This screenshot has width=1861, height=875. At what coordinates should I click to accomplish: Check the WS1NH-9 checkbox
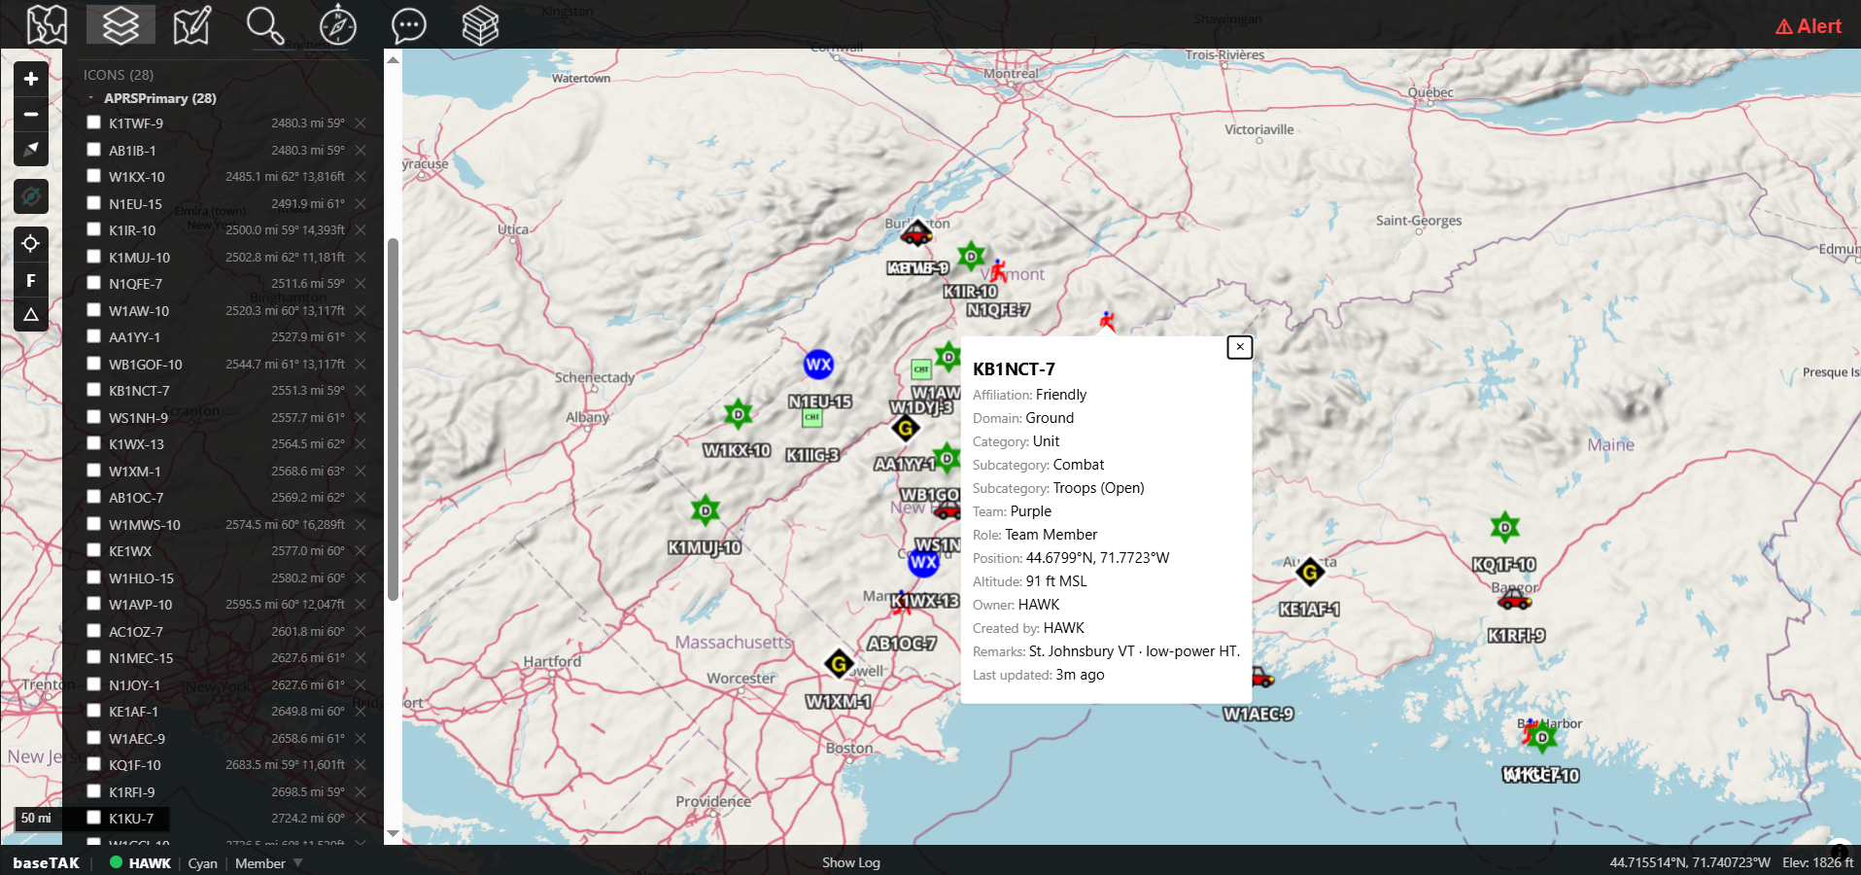93,417
